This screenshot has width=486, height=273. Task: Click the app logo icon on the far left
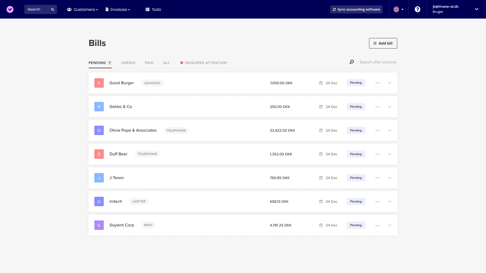pos(10,9)
